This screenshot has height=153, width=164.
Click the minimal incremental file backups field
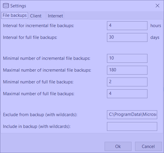127,58
